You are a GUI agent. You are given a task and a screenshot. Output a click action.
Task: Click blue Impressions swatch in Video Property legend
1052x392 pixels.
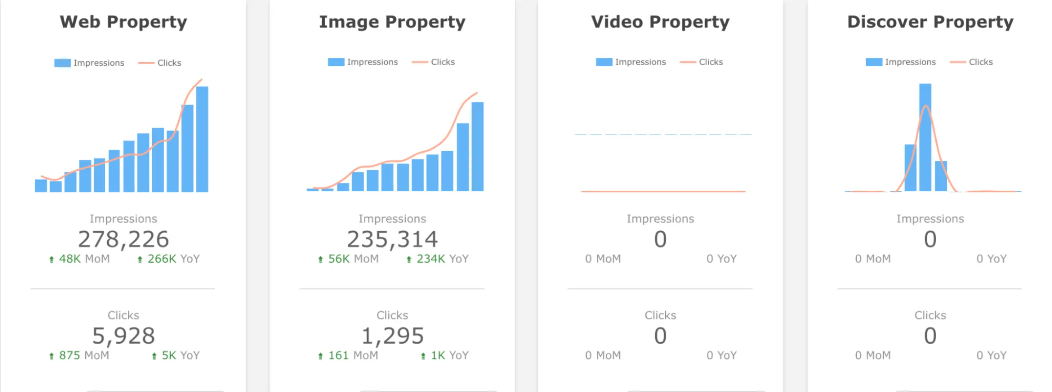coord(604,62)
